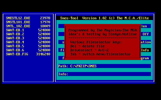
Task: Select the SWAT-EB.4 file entry
Action: pyautogui.click(x=15, y=42)
